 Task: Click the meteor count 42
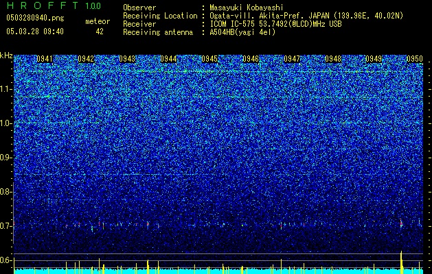(100, 32)
